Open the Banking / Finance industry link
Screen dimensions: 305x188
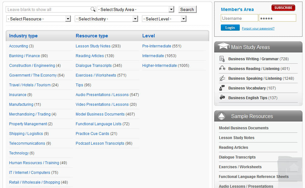tap(25, 56)
